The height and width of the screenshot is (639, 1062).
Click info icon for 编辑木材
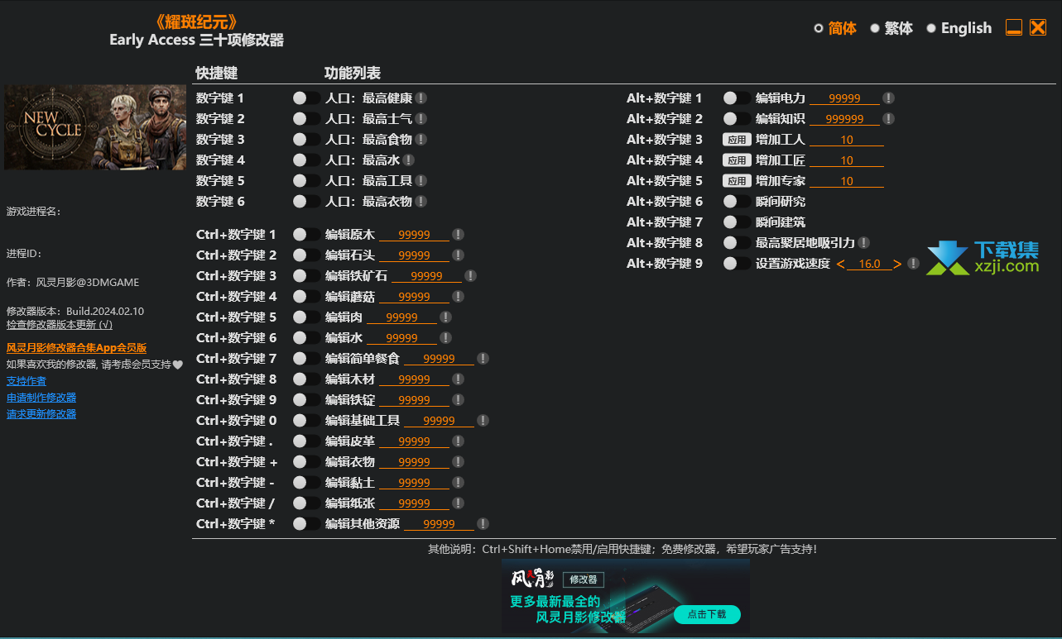458,379
